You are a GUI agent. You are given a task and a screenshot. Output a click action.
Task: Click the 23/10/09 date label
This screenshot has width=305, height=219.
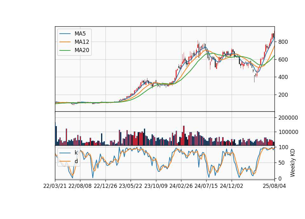pos(156,186)
